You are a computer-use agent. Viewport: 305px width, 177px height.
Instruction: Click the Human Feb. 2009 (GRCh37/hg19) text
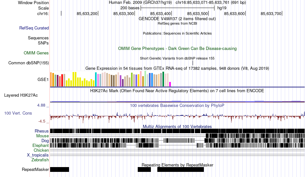coord(140,3)
